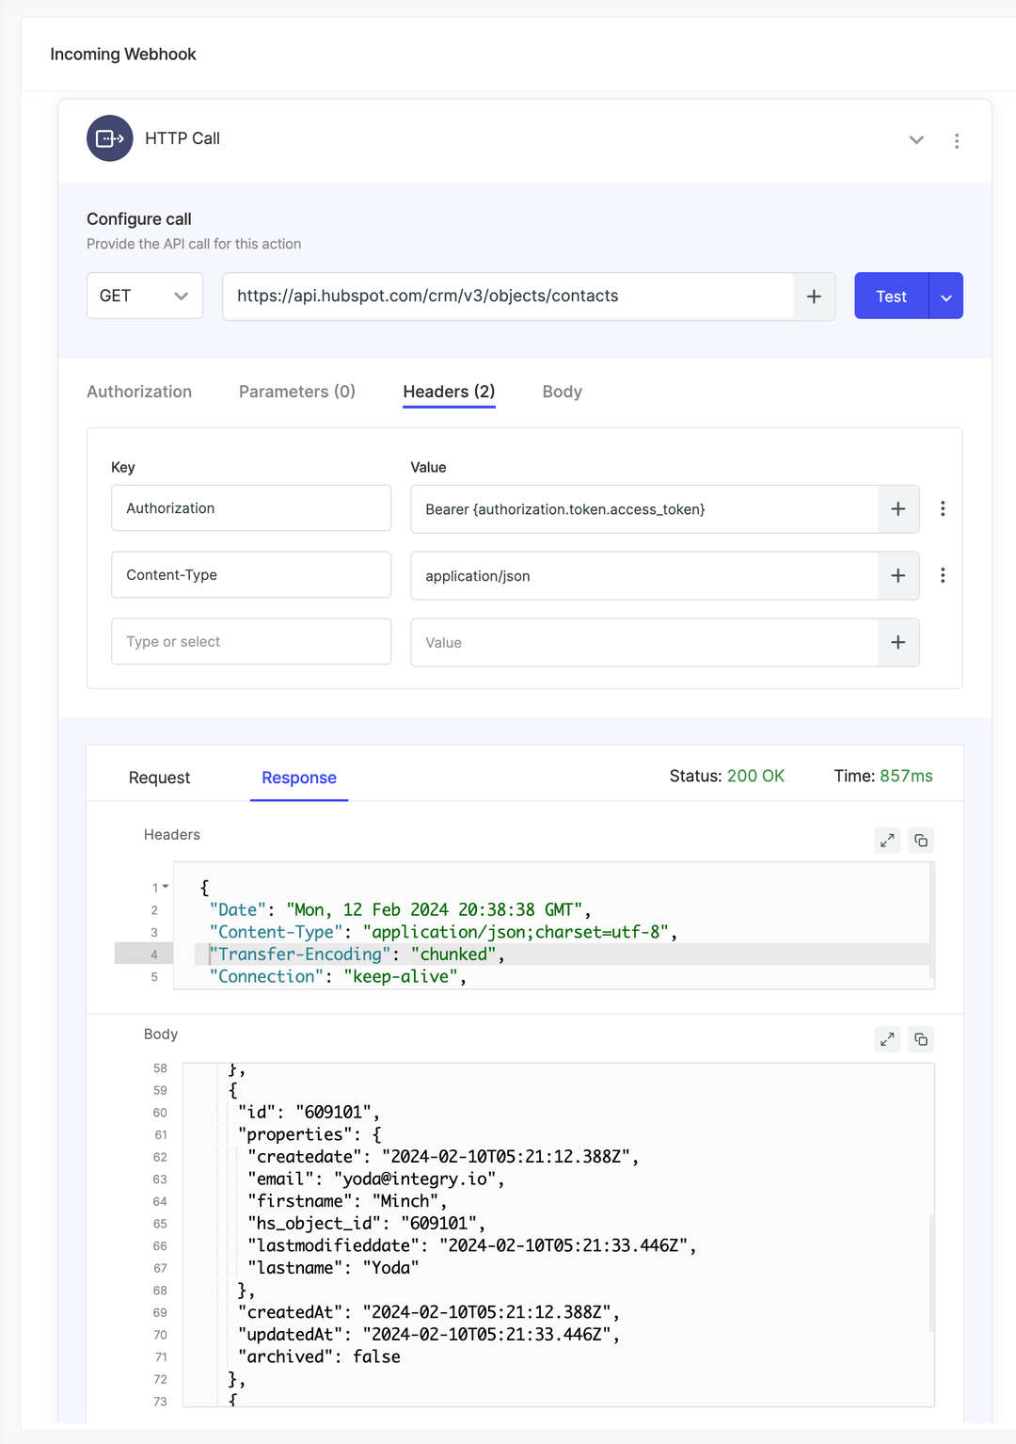Copy the response Headers content
The image size is (1016, 1444).
tap(921, 841)
